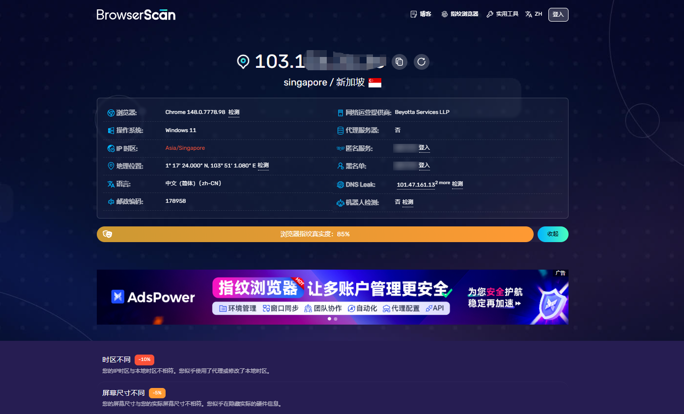Click the server icon in 网络运营提供商 row
Image resolution: width=684 pixels, height=414 pixels.
340,113
